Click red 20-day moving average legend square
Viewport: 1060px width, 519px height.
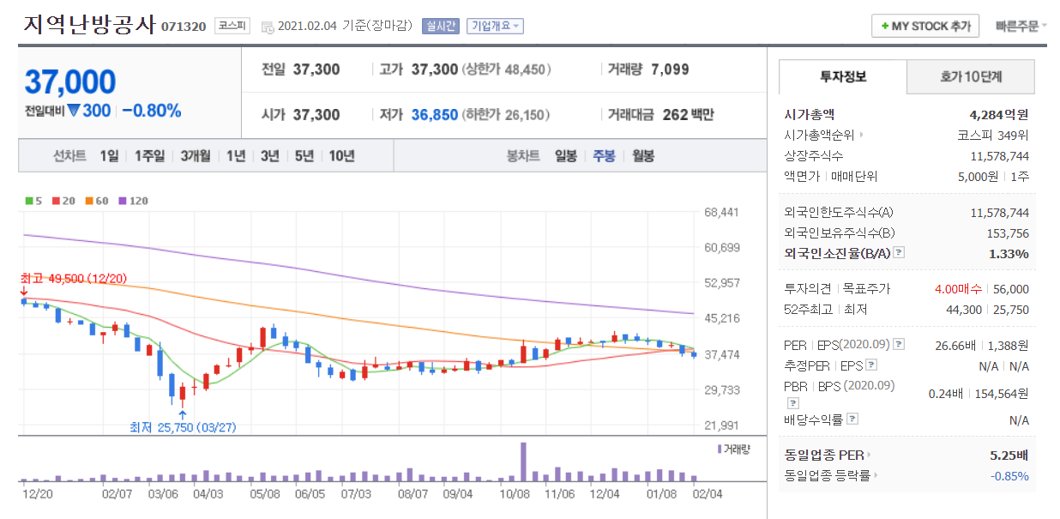click(56, 201)
